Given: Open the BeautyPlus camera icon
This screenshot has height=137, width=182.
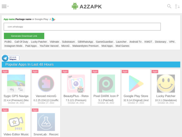Looking at the screenshot, I should coord(76,83).
